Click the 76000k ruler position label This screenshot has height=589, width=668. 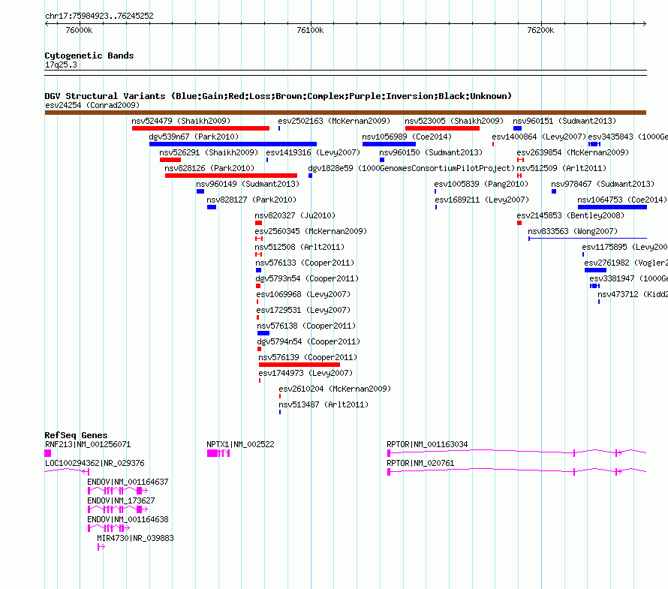tap(79, 30)
